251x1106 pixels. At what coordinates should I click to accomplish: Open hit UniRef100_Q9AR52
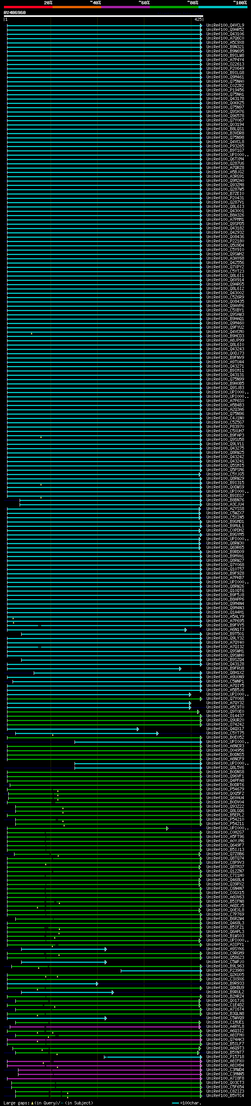coord(225,30)
